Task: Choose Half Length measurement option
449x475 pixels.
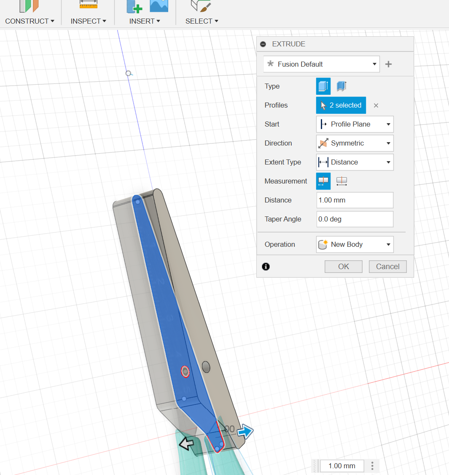Action: pyautogui.click(x=323, y=181)
